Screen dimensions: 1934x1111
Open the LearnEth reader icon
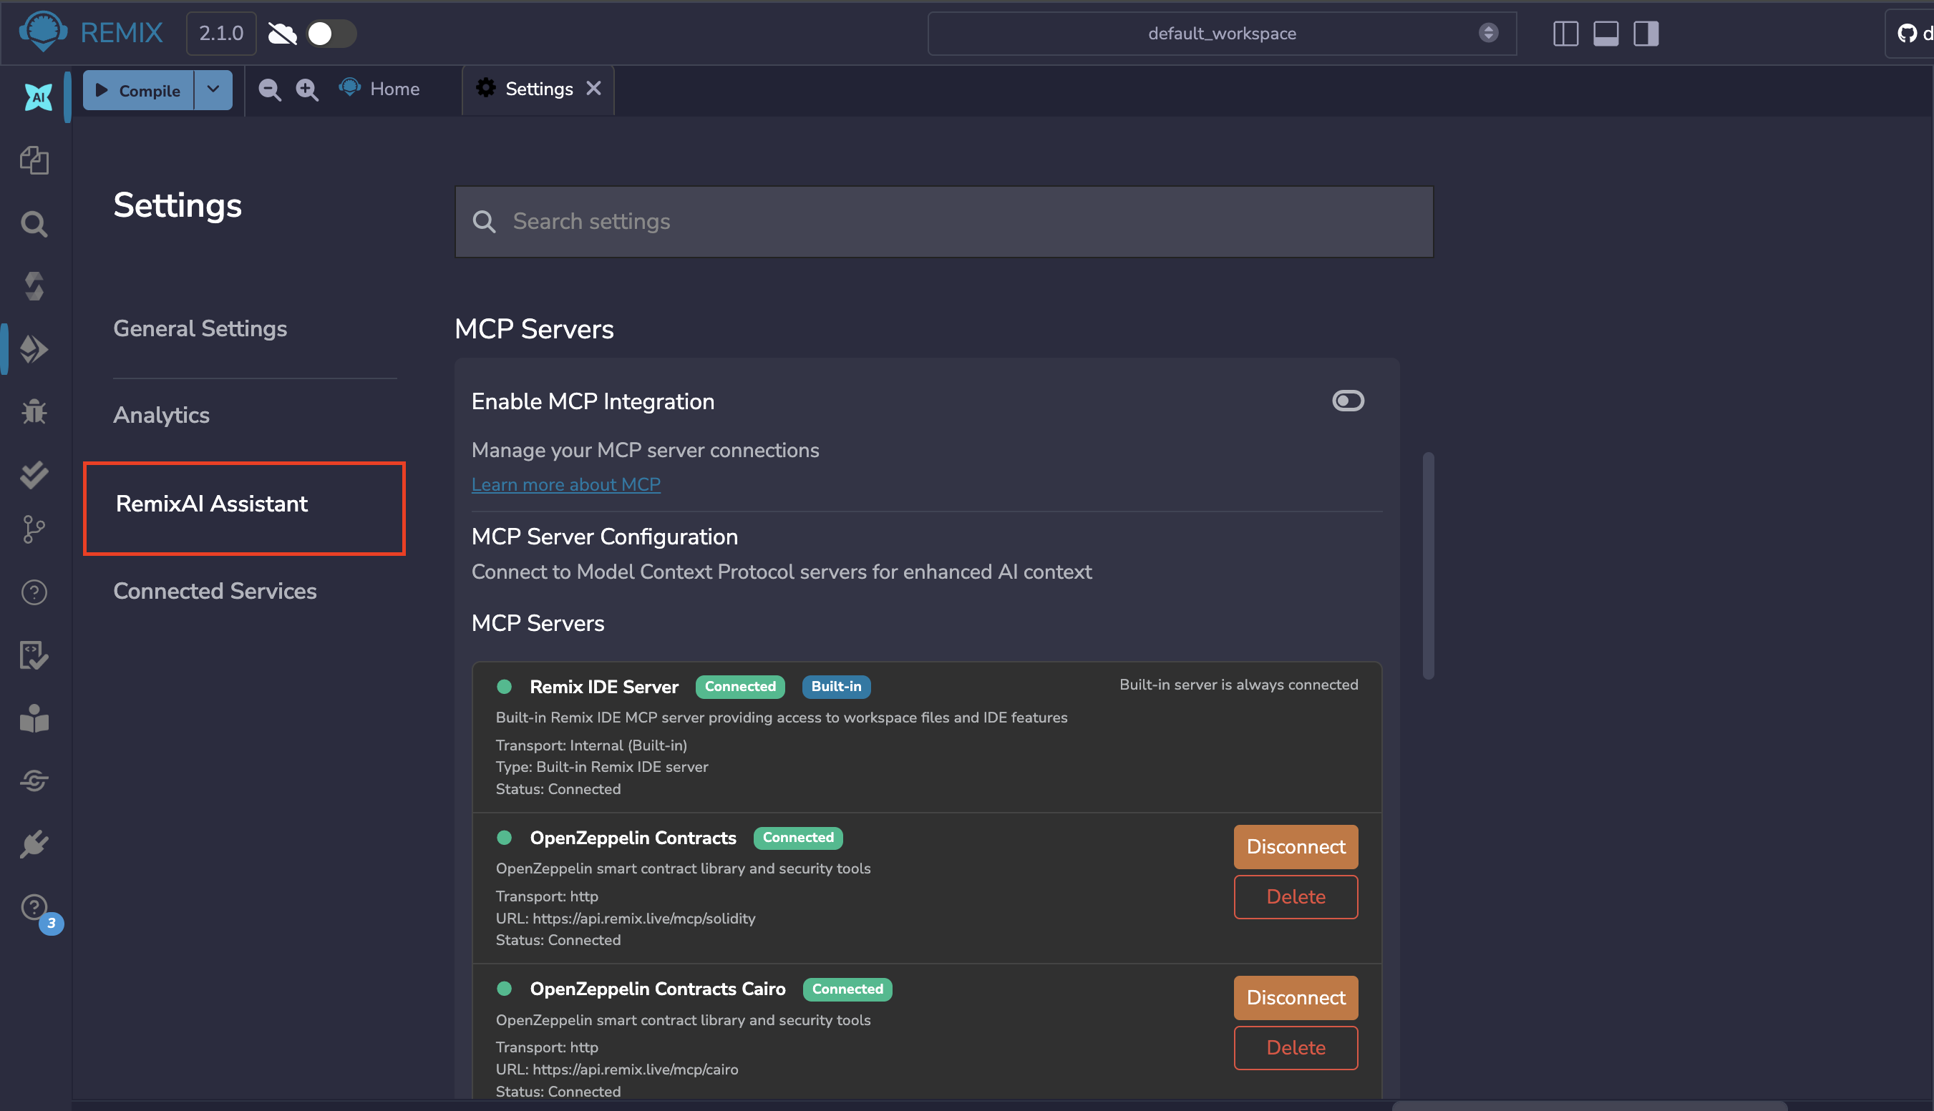(x=34, y=719)
